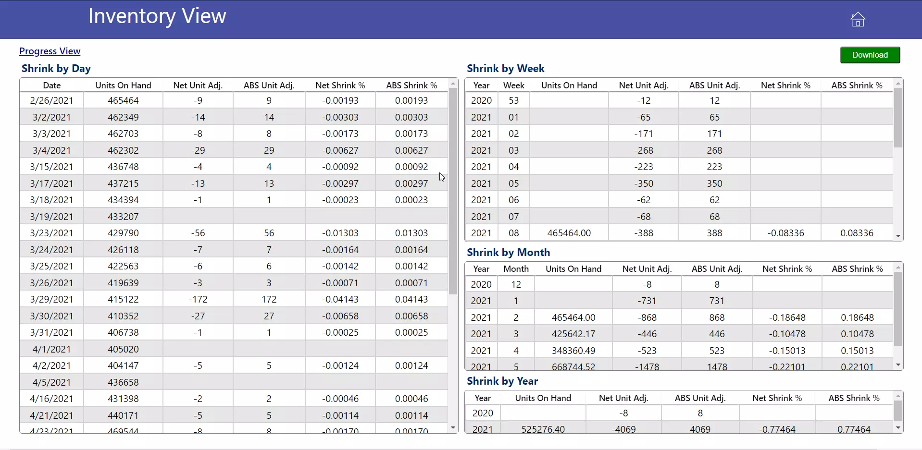922x450 pixels.
Task: Click monthly ABS shrink value 0.15013
Action: coord(857,351)
